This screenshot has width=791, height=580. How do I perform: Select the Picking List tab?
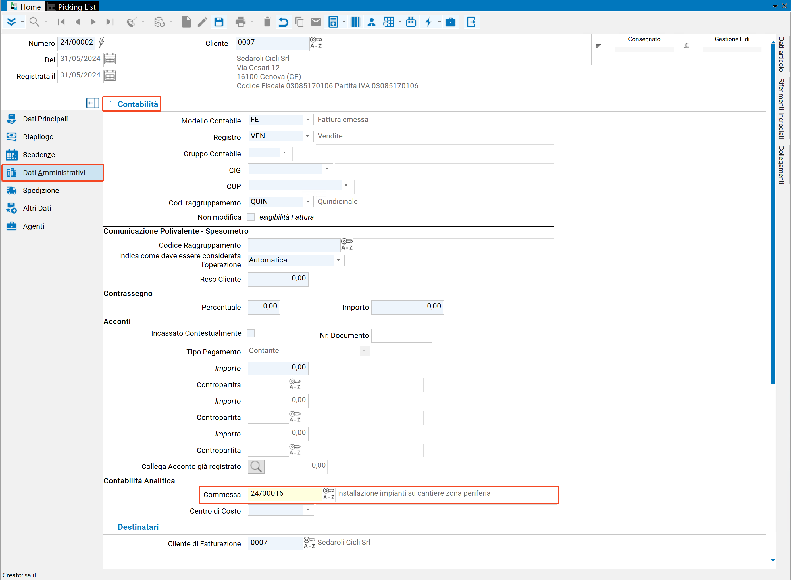(72, 6)
